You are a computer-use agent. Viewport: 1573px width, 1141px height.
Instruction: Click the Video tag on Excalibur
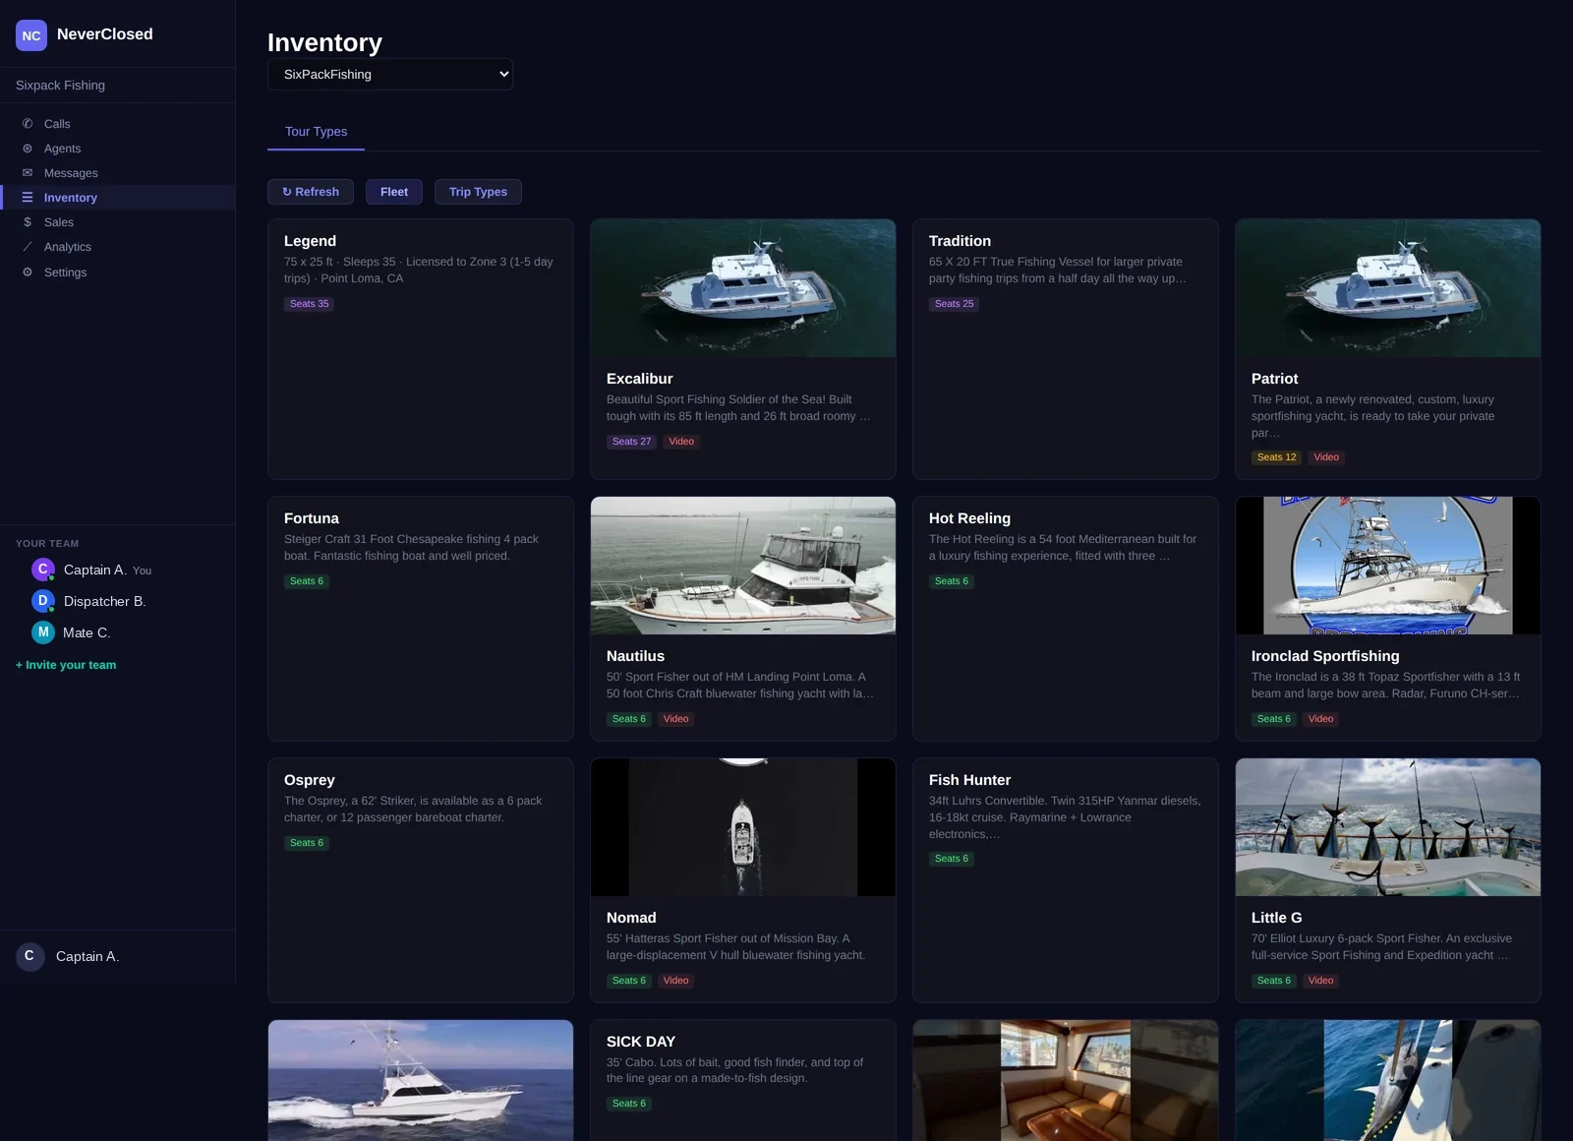(x=681, y=442)
